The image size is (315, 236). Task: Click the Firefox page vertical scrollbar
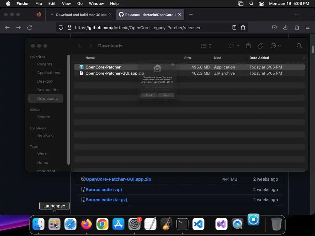tap(313, 49)
